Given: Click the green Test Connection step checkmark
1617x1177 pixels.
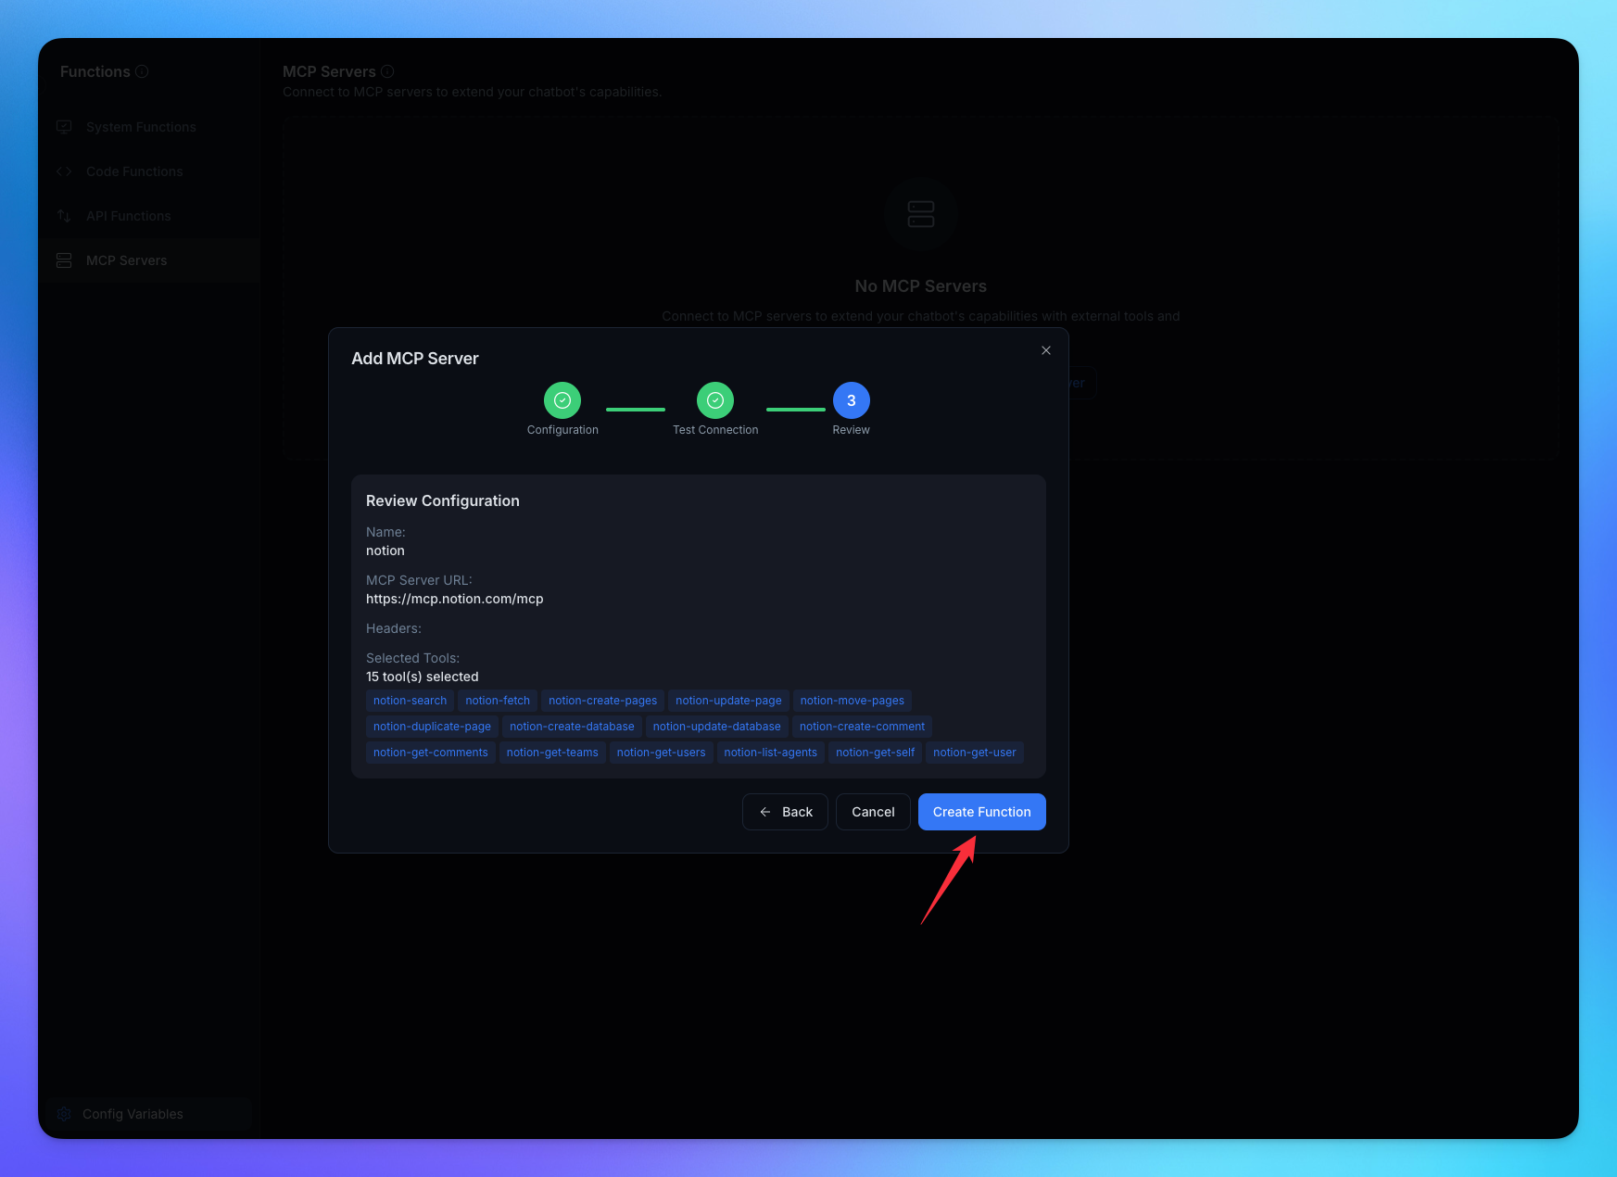Looking at the screenshot, I should click(714, 400).
